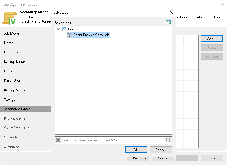This screenshot has height=165, width=227.
Task: Click the object name search field
Action: tap(114, 140)
